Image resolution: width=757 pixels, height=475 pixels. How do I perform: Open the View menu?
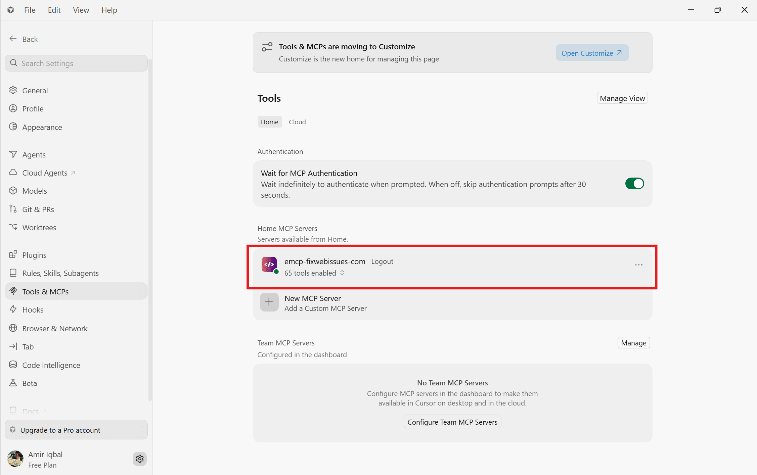81,10
